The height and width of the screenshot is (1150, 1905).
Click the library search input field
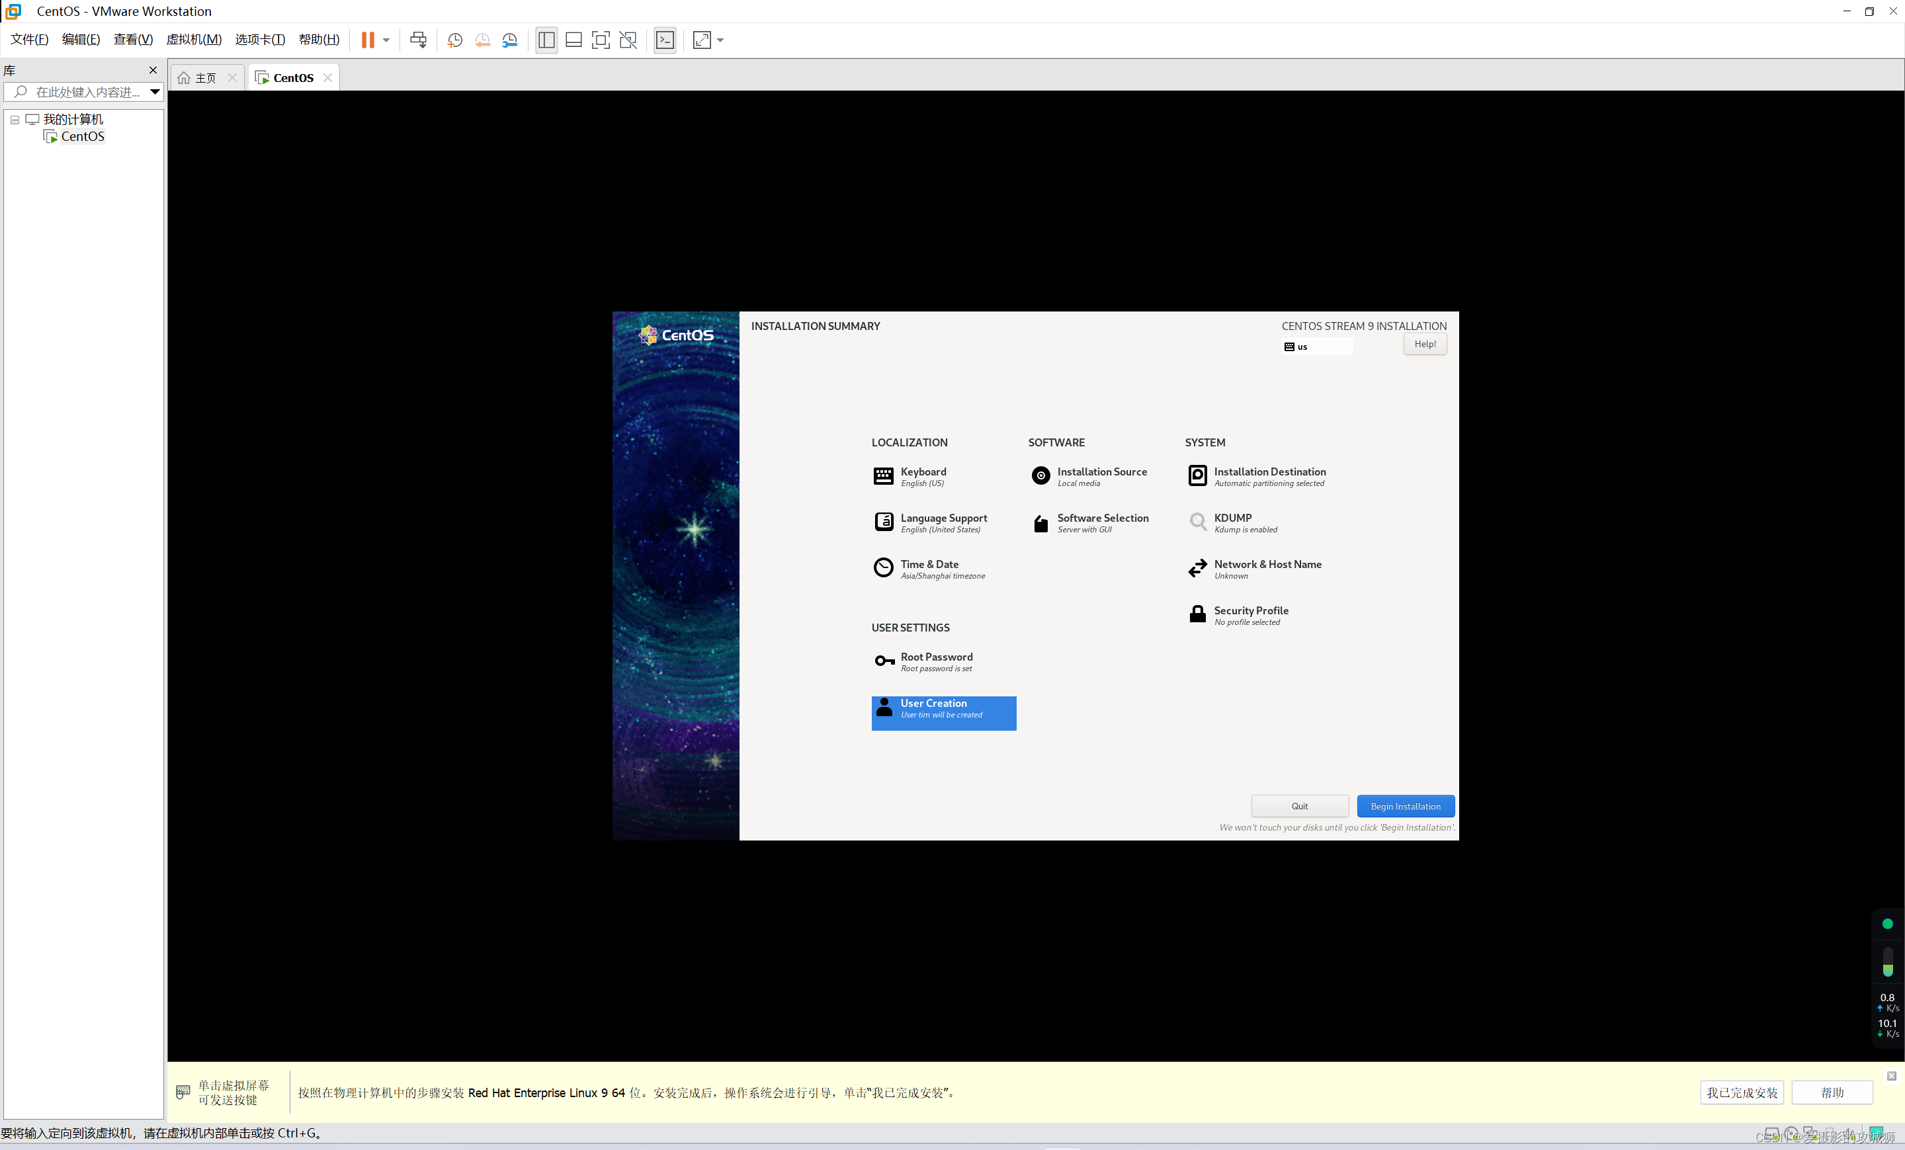pyautogui.click(x=87, y=92)
